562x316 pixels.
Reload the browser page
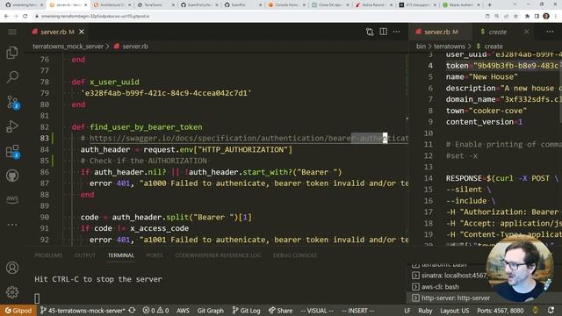[25, 16]
